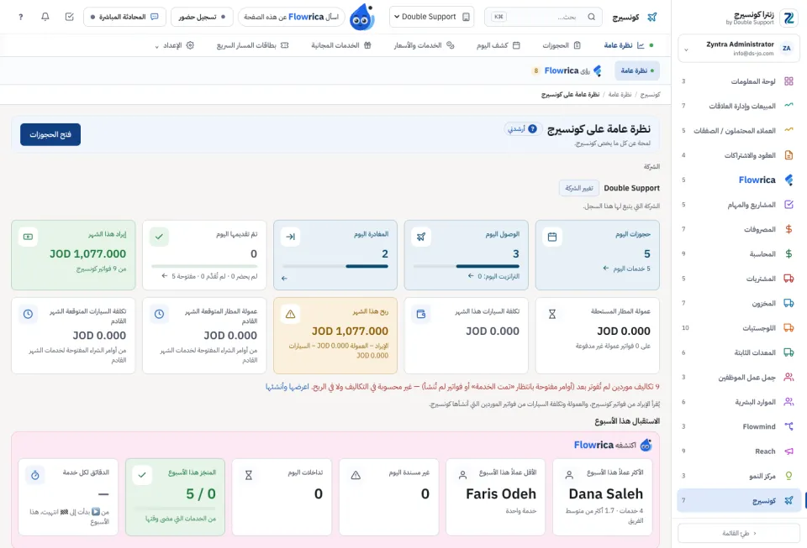807x548 pixels.
Task: Click the departures today progress bar
Action: click(x=335, y=266)
